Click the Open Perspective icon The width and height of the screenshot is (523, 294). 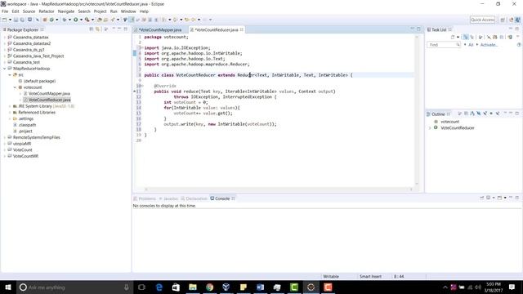click(x=503, y=20)
